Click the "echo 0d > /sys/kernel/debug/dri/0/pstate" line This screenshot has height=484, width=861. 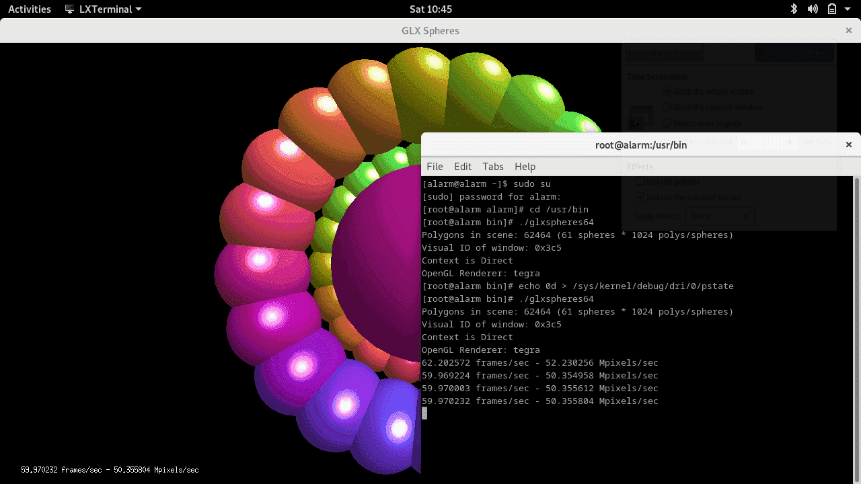(x=578, y=286)
